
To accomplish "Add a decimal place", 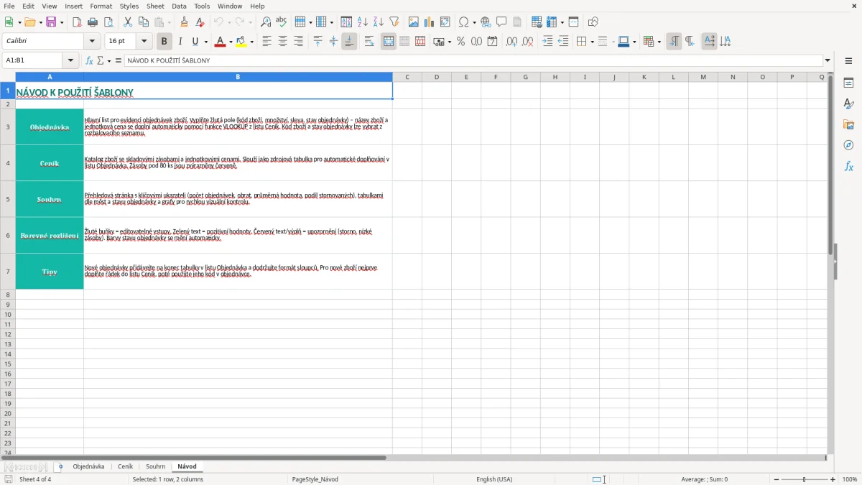I will pos(511,42).
